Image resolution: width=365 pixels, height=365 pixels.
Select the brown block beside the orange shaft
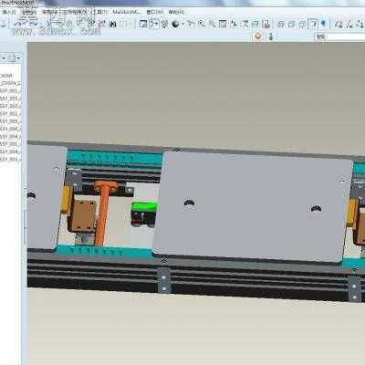[x=82, y=215]
